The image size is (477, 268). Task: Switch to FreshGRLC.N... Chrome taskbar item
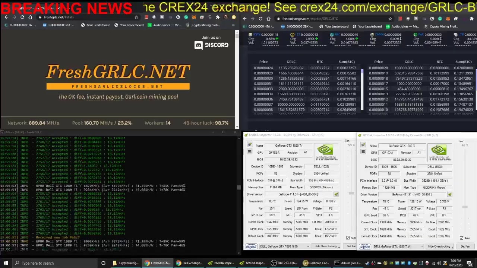click(x=158, y=263)
